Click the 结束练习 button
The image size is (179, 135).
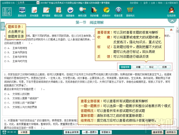point(171,132)
